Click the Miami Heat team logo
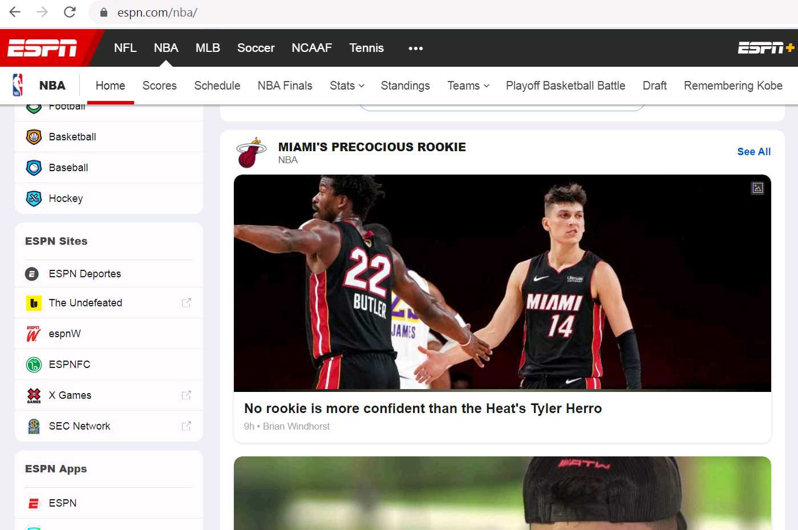 (x=251, y=152)
